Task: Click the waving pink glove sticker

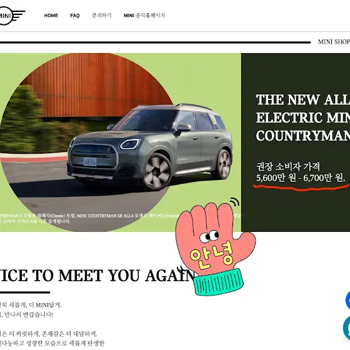Action: 216,247
